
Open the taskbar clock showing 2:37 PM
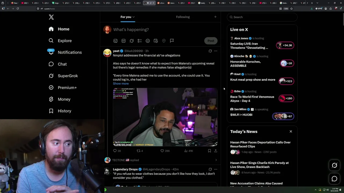point(334,190)
